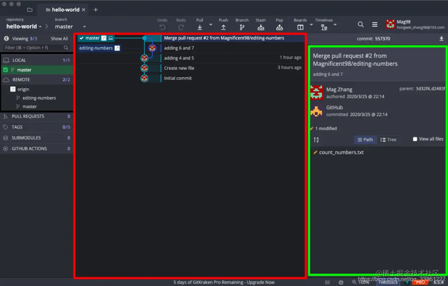Select the hello-world tab
This screenshot has height=286, width=448.
(x=63, y=10)
